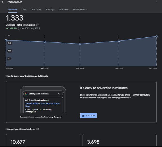Open the three-dot more options menu
The image size is (162, 147).
[157, 2]
